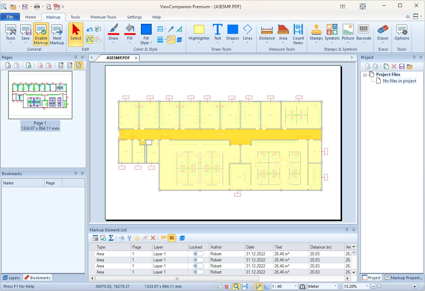Screen dimensions: 425x291
Task: Open the File menu
Action: [x=10, y=17]
